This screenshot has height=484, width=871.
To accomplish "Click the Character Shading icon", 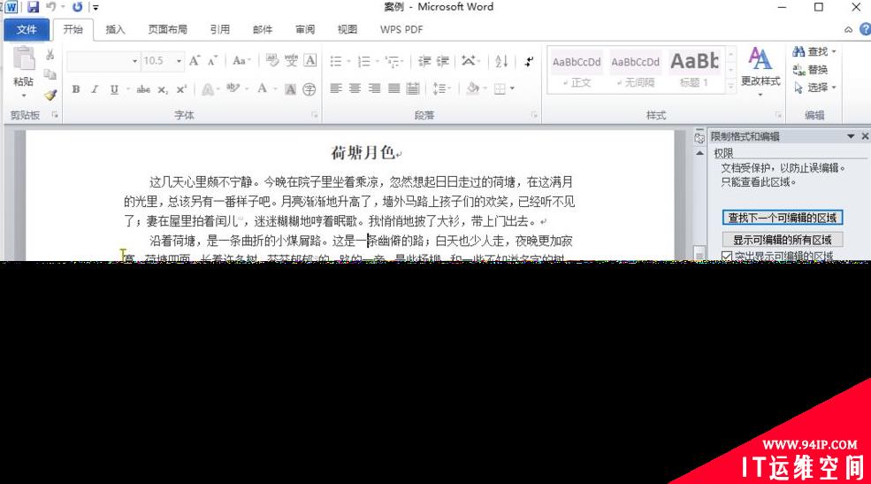I will [x=291, y=88].
